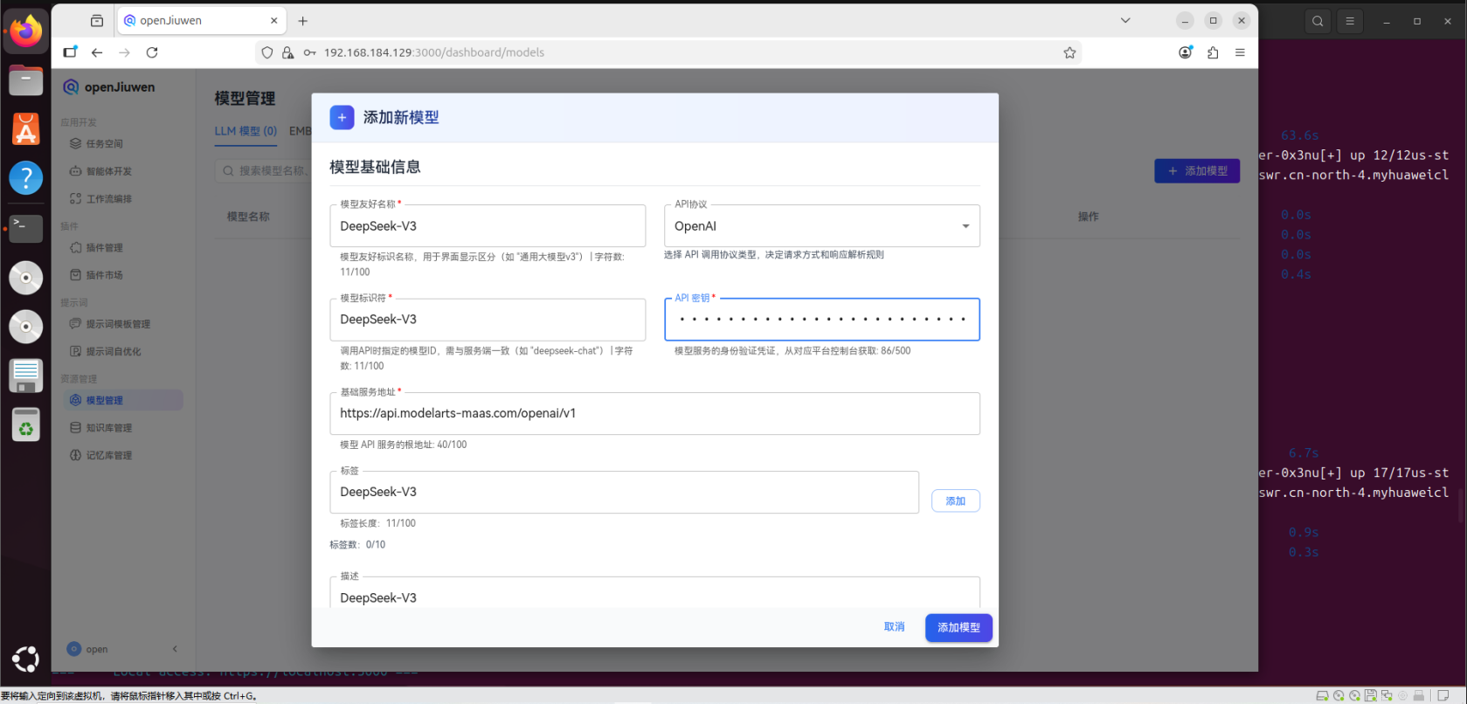The height and width of the screenshot is (704, 1467).
Task: Open the Firefox account icon
Action: (1186, 52)
